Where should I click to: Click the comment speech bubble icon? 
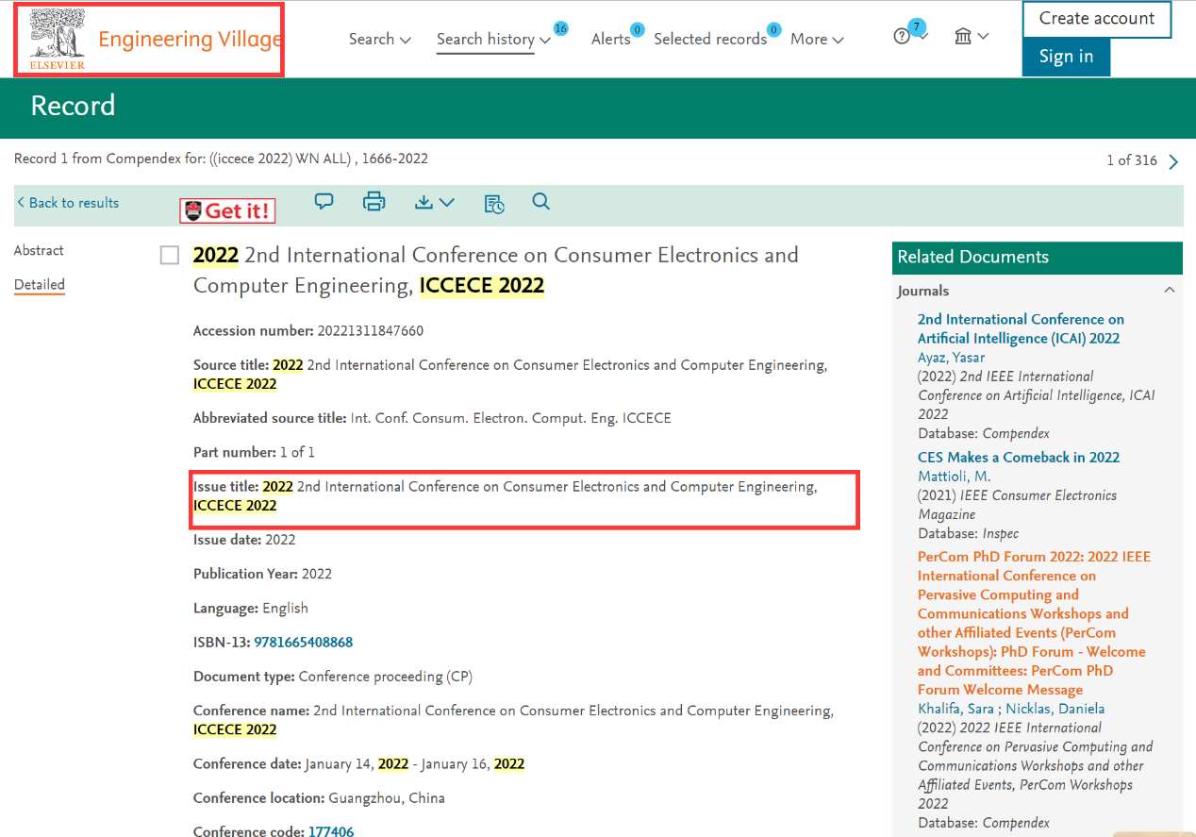[x=324, y=201]
